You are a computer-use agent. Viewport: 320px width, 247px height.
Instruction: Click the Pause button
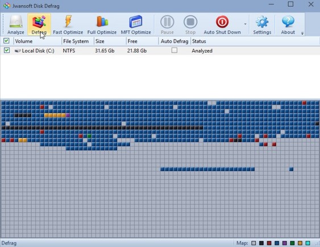[x=167, y=24]
